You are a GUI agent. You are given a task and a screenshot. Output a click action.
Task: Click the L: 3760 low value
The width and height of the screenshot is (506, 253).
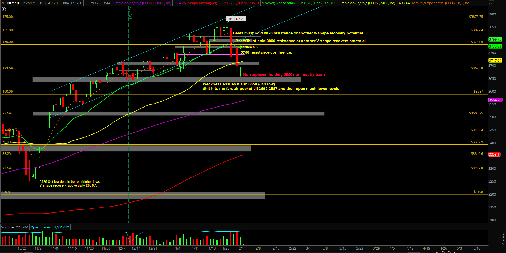(x=77, y=3)
